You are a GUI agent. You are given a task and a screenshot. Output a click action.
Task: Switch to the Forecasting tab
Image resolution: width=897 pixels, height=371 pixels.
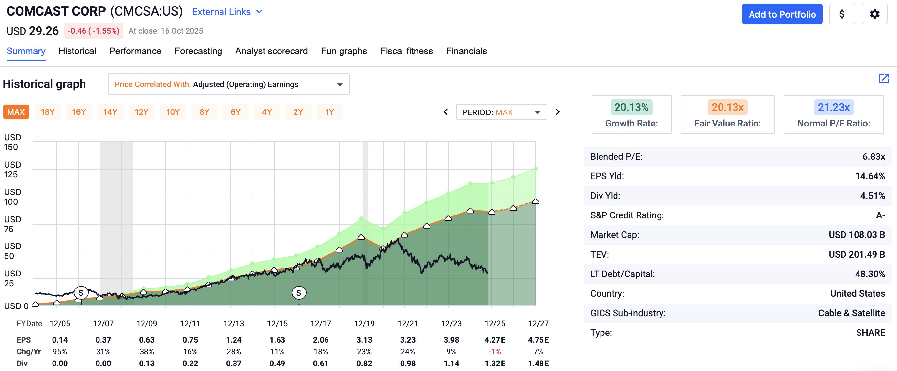(x=198, y=51)
